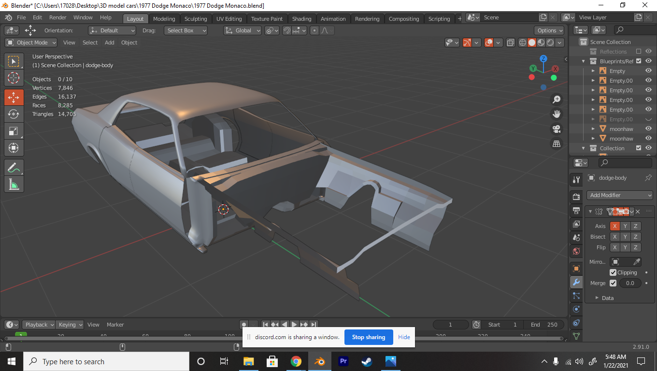Open the Render properties tab

click(576, 197)
